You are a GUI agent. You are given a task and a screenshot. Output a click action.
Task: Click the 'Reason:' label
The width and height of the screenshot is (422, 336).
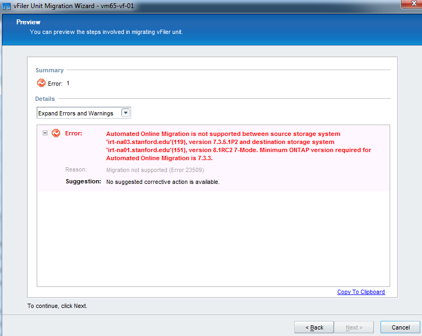[76, 169]
